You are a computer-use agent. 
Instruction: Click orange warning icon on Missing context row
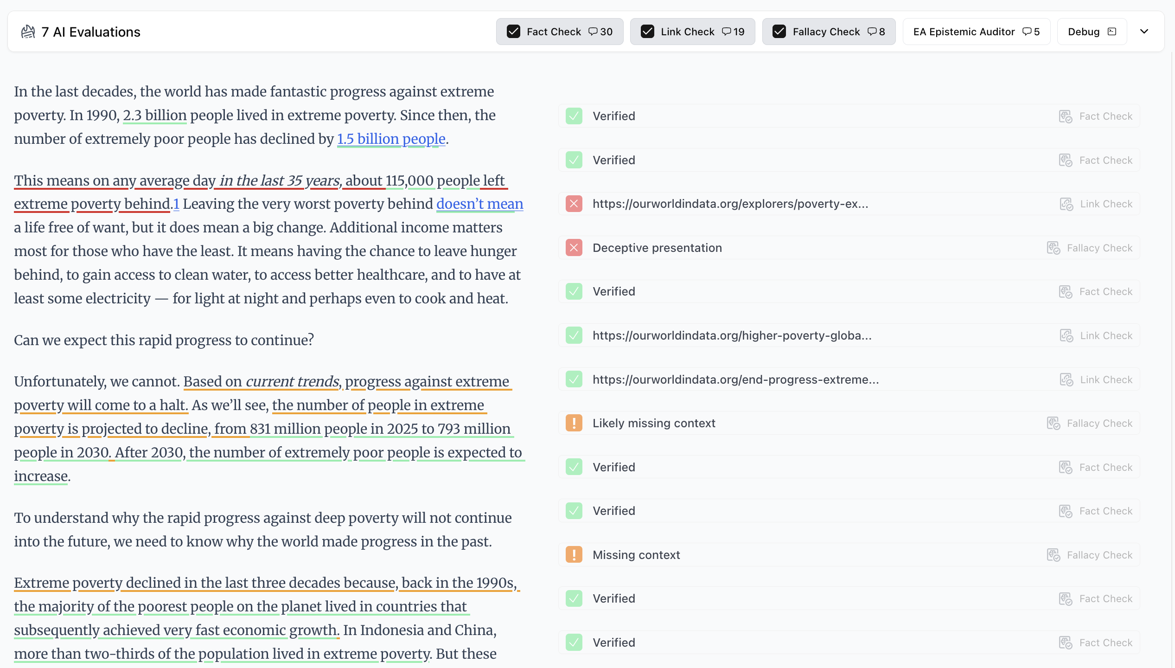pos(574,555)
